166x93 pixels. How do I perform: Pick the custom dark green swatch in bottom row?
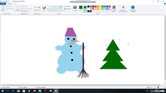tap(91, 11)
